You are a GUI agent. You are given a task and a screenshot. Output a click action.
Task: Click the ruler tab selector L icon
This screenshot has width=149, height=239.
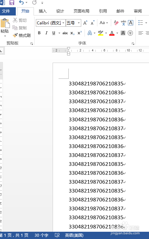pos(1,51)
